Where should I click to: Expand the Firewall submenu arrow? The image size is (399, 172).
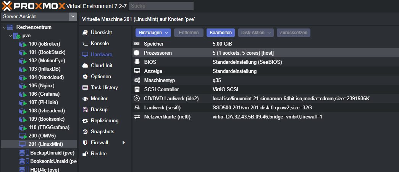pos(124,143)
